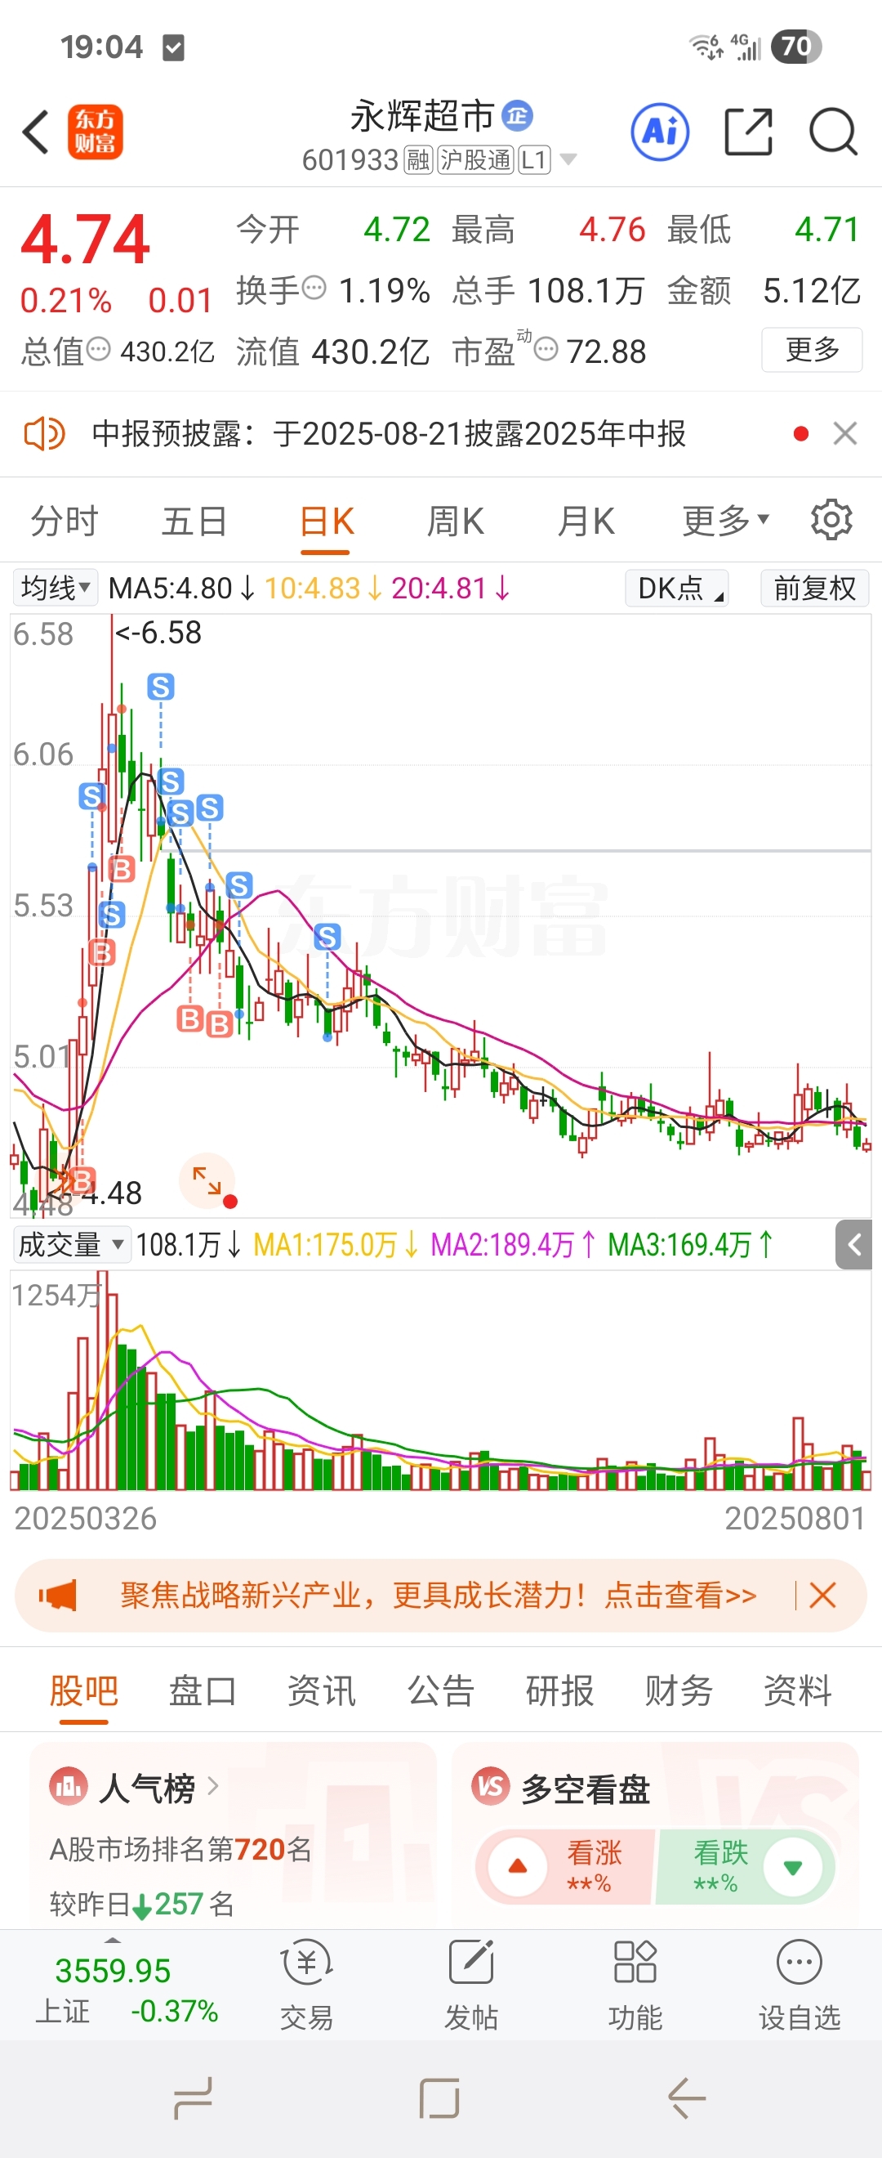Click the gray collapse arrow tab
The image size is (882, 2158).
[x=853, y=1244]
